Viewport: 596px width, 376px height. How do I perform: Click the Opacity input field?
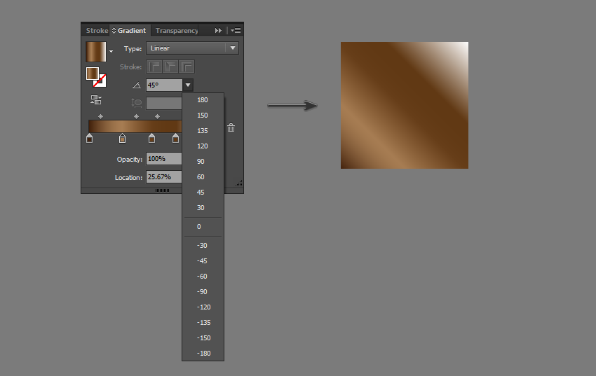[x=164, y=159]
